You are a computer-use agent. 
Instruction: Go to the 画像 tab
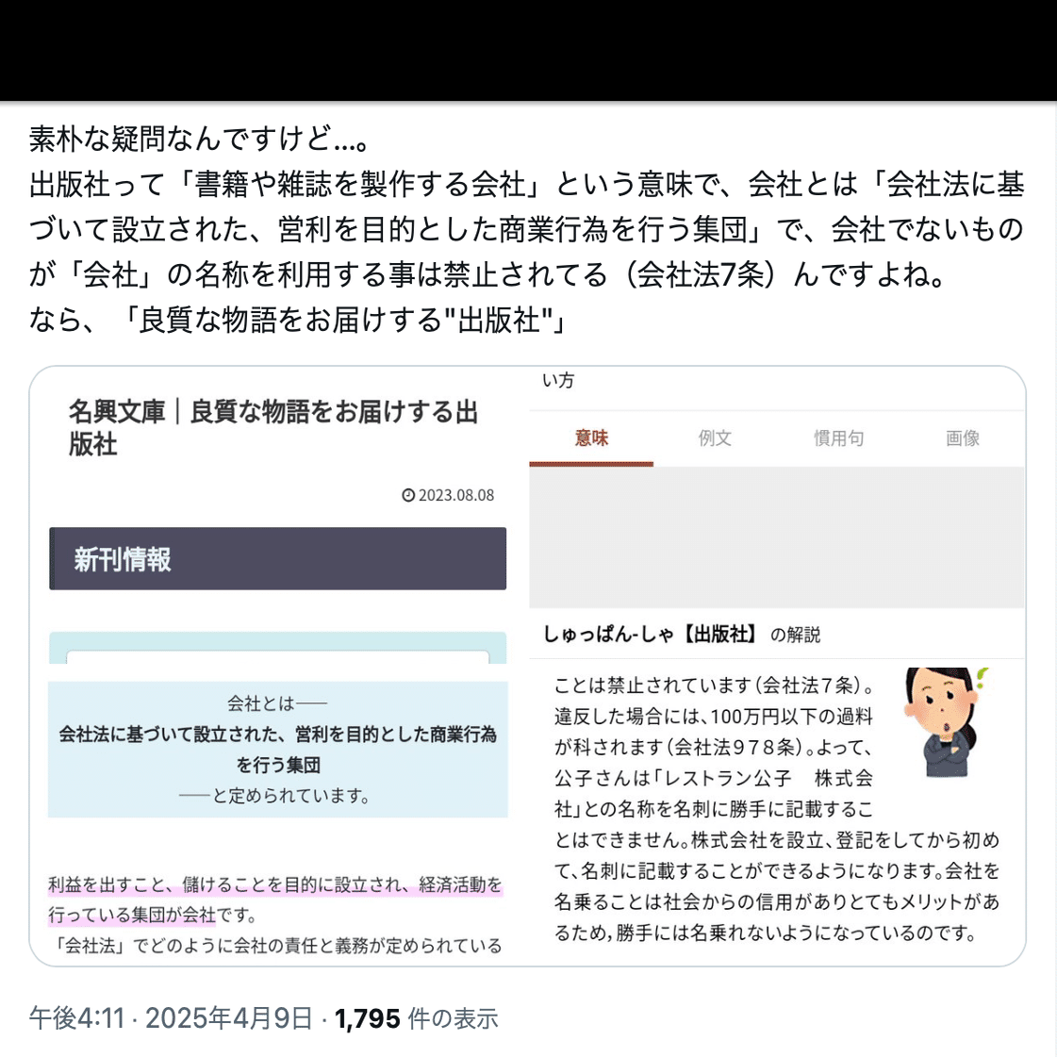tap(962, 438)
